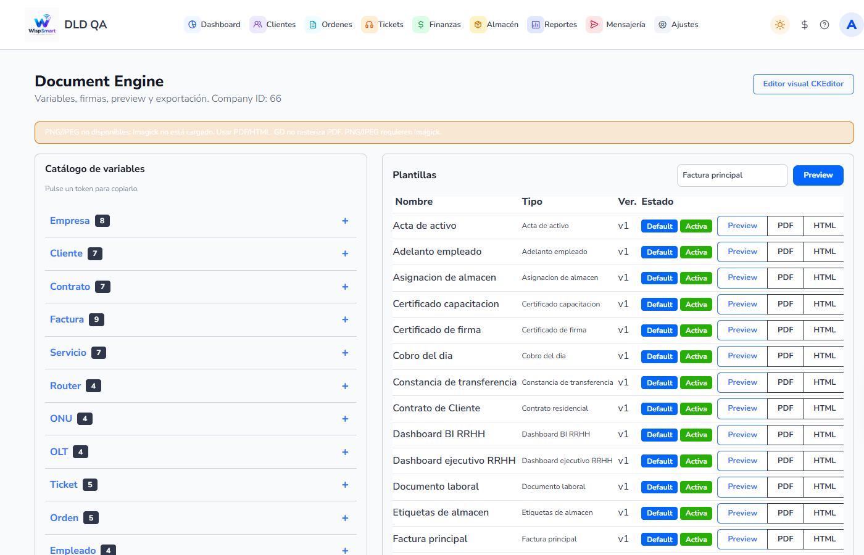Expand the Ticket variables section
864x555 pixels.
coord(201,485)
